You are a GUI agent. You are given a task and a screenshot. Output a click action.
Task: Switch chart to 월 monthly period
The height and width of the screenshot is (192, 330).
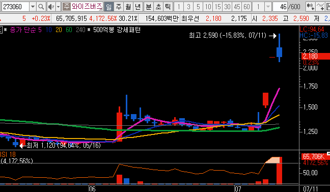(x=128, y=7)
